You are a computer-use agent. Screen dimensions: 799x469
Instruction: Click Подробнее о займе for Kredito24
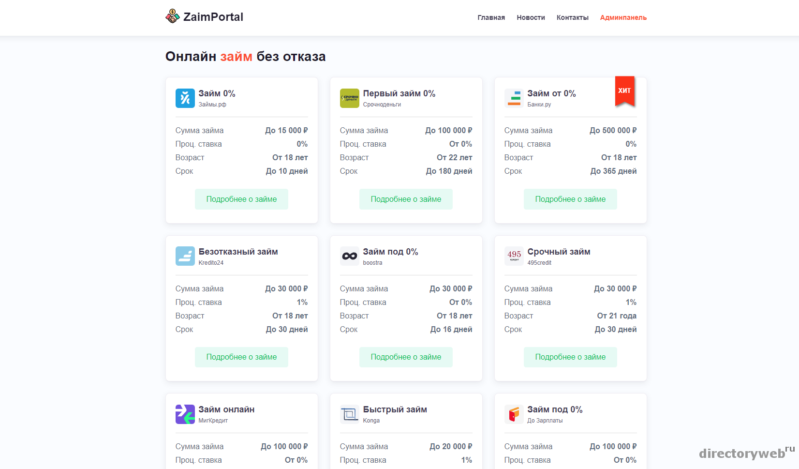[x=242, y=357]
